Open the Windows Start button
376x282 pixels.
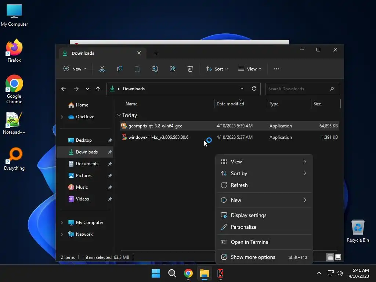click(x=156, y=273)
